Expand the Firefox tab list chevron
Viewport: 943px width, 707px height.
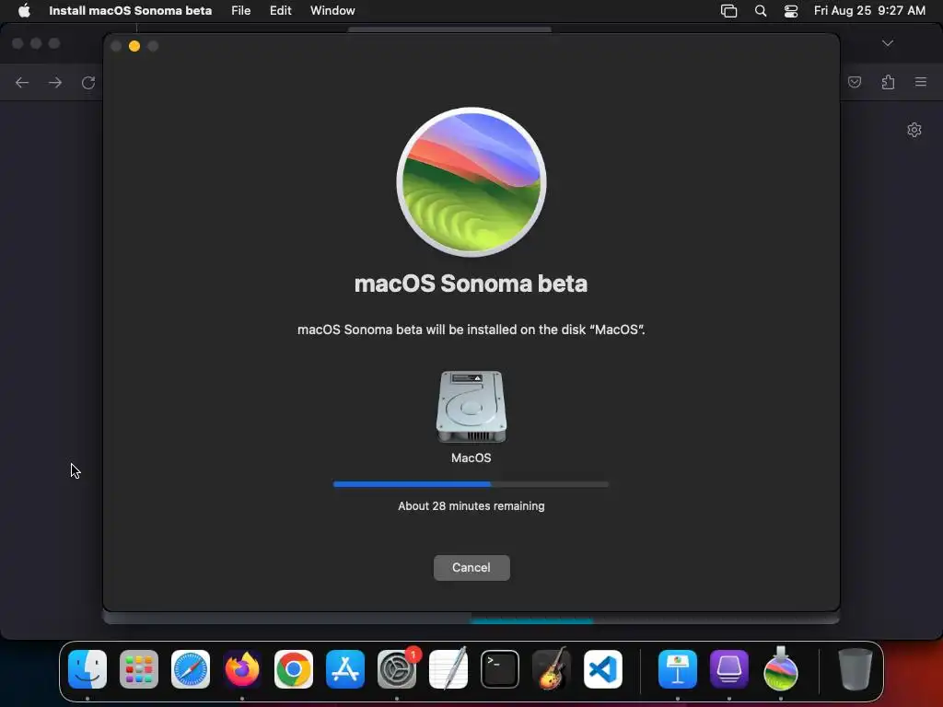(888, 43)
